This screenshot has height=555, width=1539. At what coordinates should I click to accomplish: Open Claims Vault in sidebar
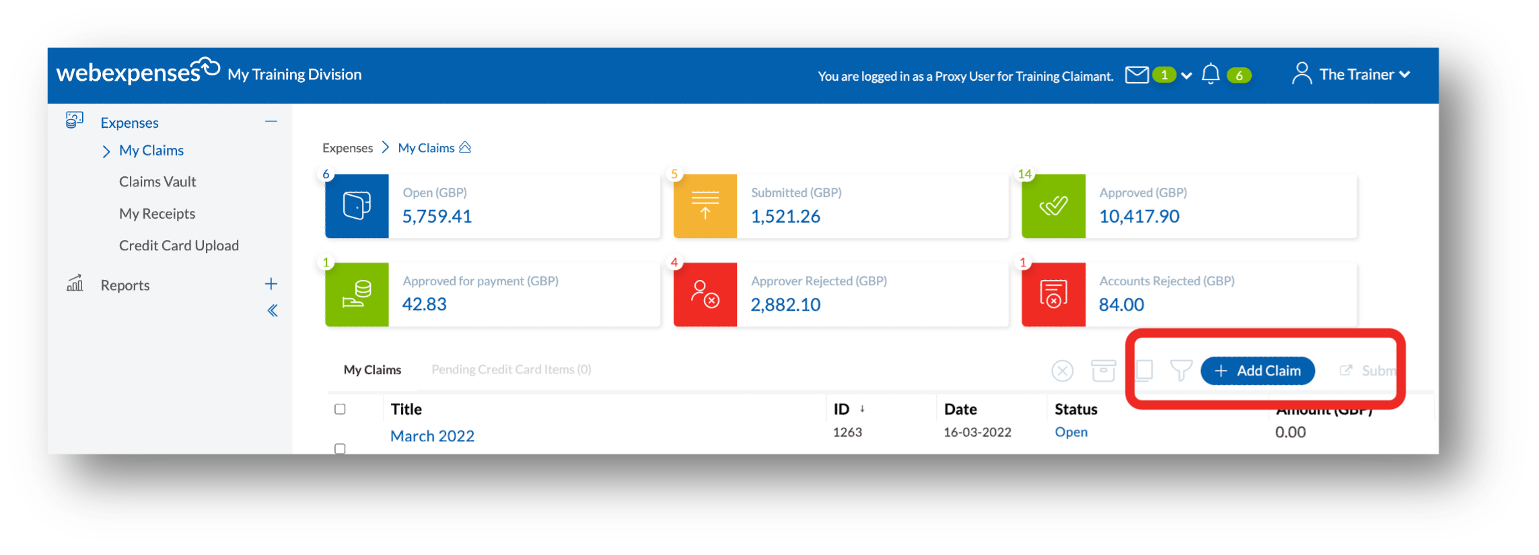(157, 182)
